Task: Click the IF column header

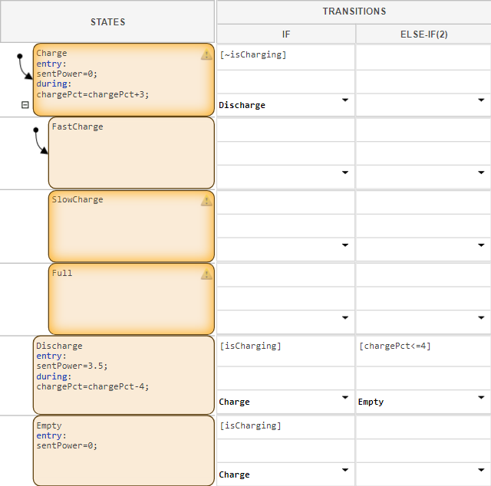Action: (286, 34)
